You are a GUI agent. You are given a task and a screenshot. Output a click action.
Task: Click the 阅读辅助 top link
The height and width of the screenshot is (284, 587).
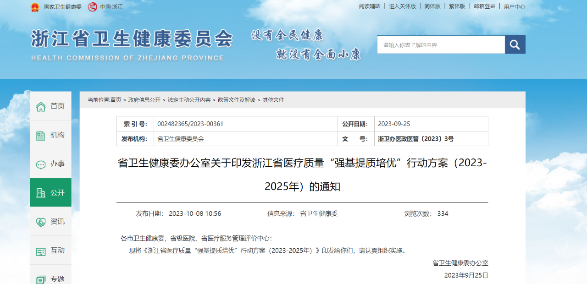coord(370,6)
